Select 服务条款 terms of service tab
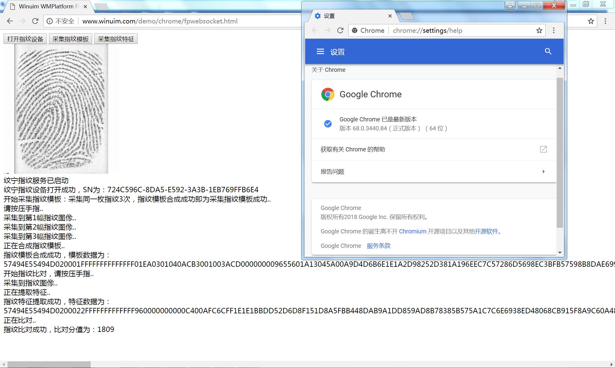The width and height of the screenshot is (615, 368). (378, 246)
